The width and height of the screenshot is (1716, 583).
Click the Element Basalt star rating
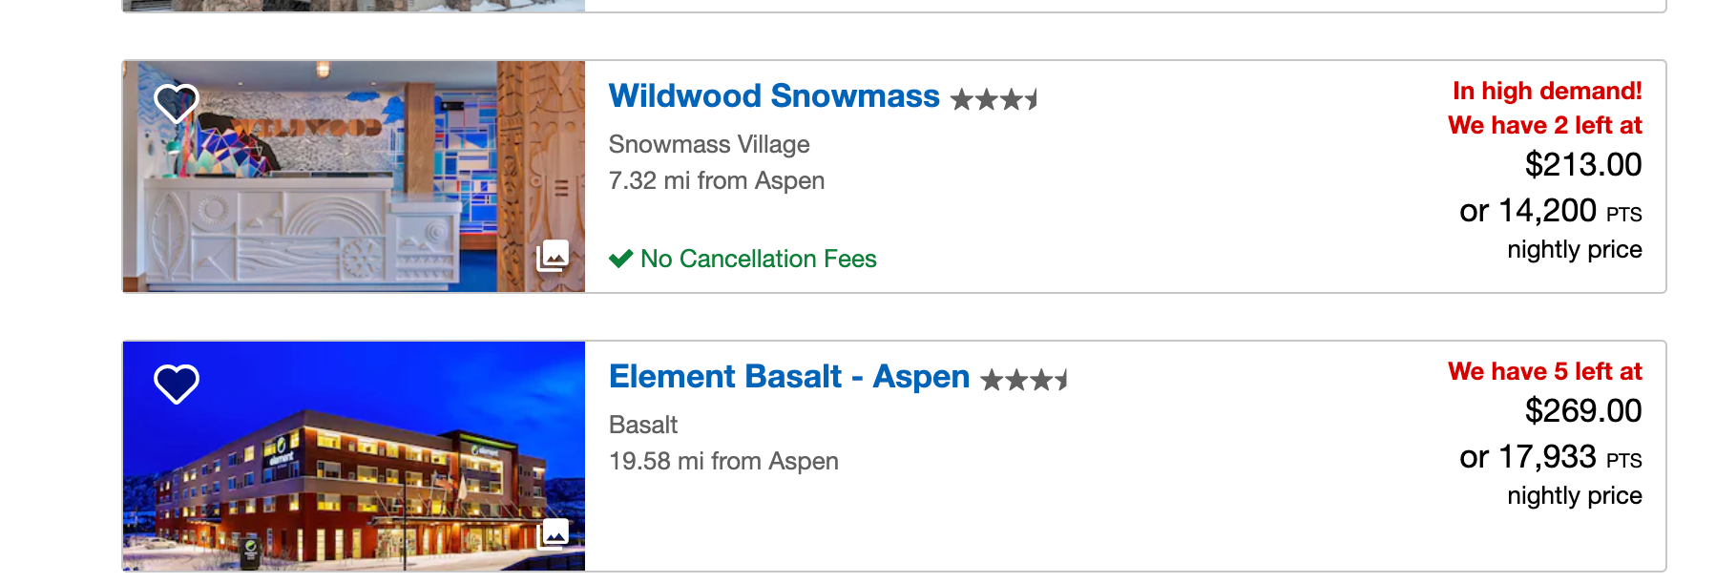point(1024,381)
